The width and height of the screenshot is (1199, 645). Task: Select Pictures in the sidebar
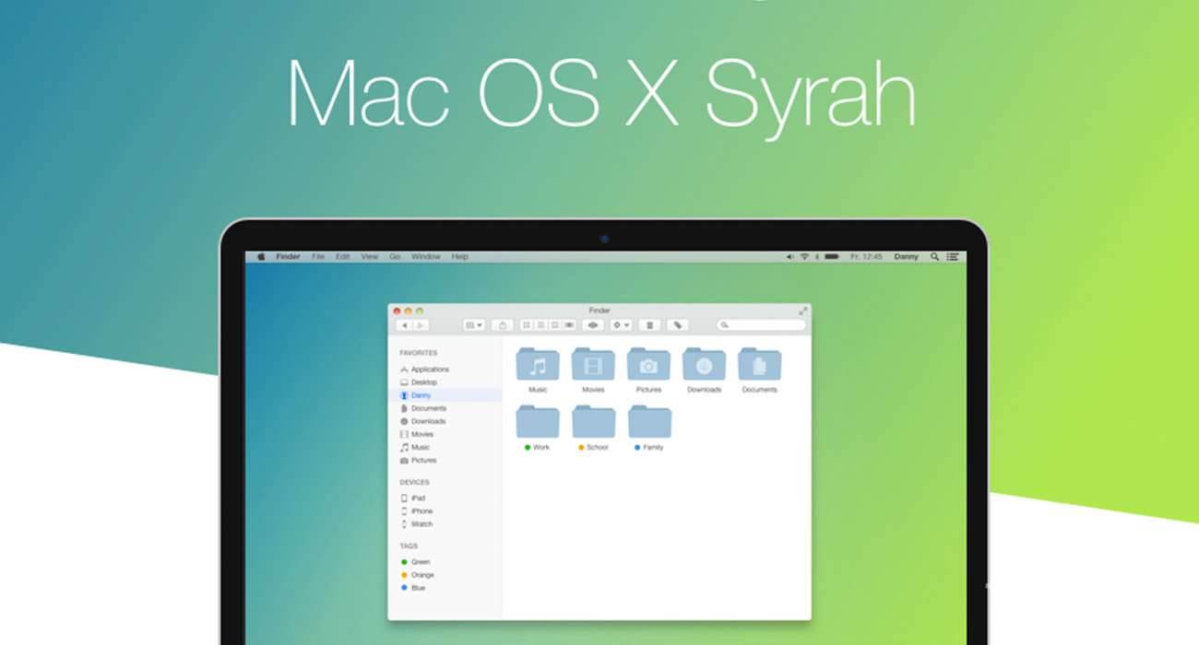tap(418, 460)
